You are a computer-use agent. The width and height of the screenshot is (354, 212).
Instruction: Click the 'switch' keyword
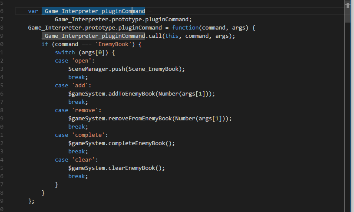tap(65, 53)
